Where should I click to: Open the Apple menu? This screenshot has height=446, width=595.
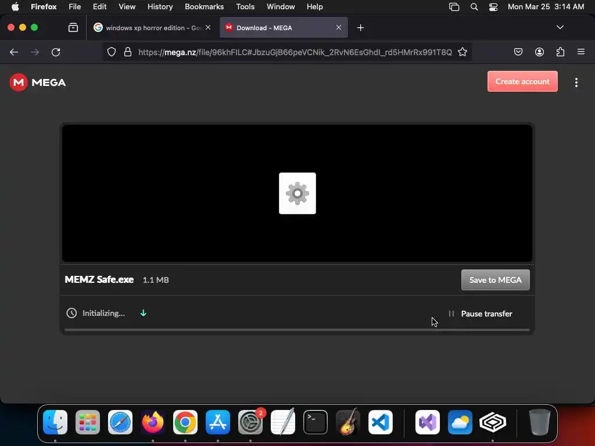point(15,7)
